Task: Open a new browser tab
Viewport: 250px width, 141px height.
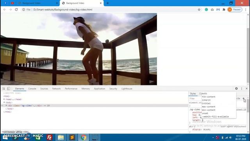Action: (108, 3)
